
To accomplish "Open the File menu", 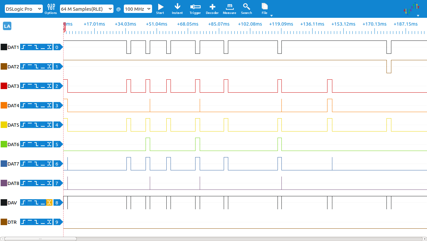I will click(x=265, y=9).
